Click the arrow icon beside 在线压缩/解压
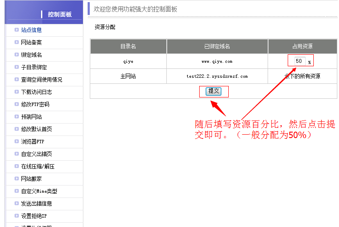Viewport: 339px width, 227px height. pyautogui.click(x=17, y=166)
